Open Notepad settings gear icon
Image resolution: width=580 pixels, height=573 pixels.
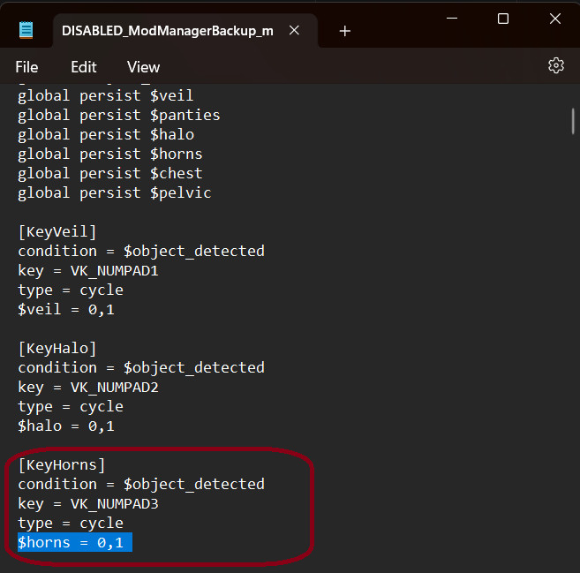coord(555,66)
